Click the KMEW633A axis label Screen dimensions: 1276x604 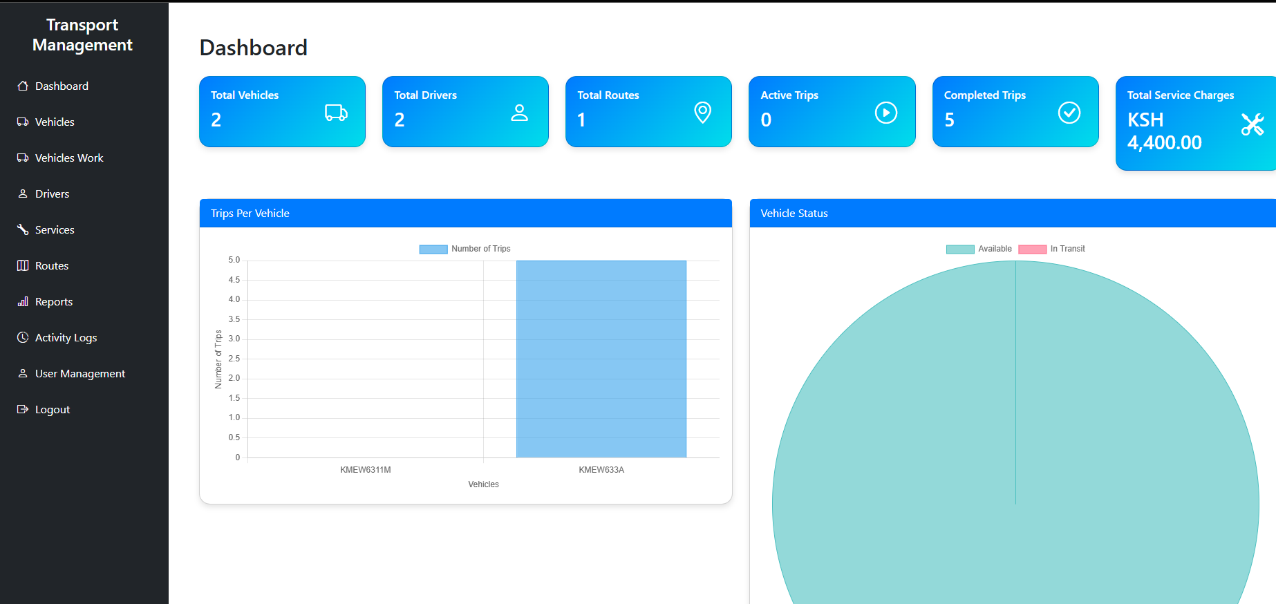point(601,470)
